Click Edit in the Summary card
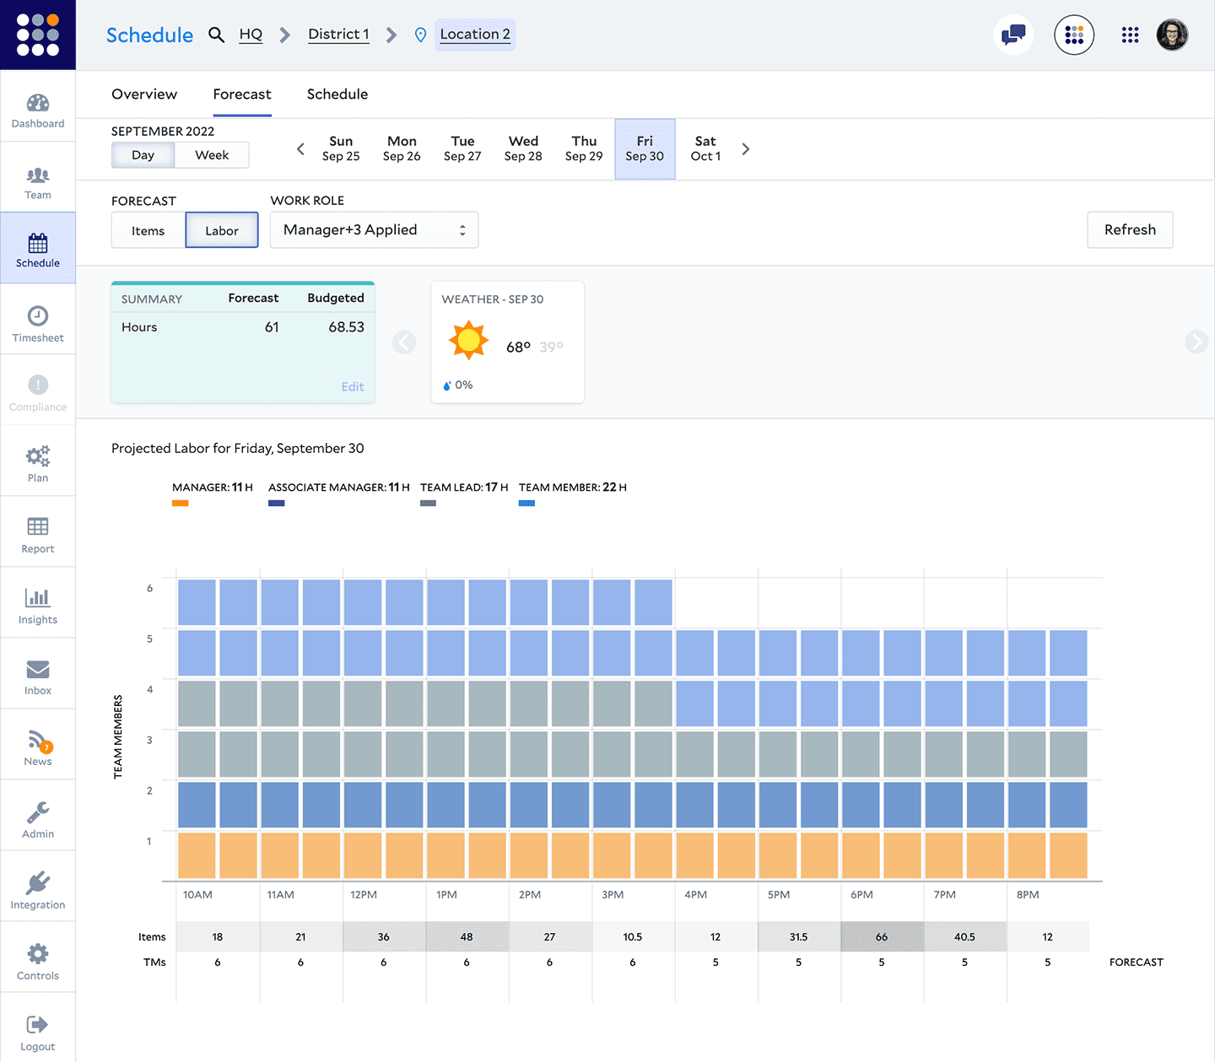Viewport: 1215px width, 1062px height. click(353, 386)
